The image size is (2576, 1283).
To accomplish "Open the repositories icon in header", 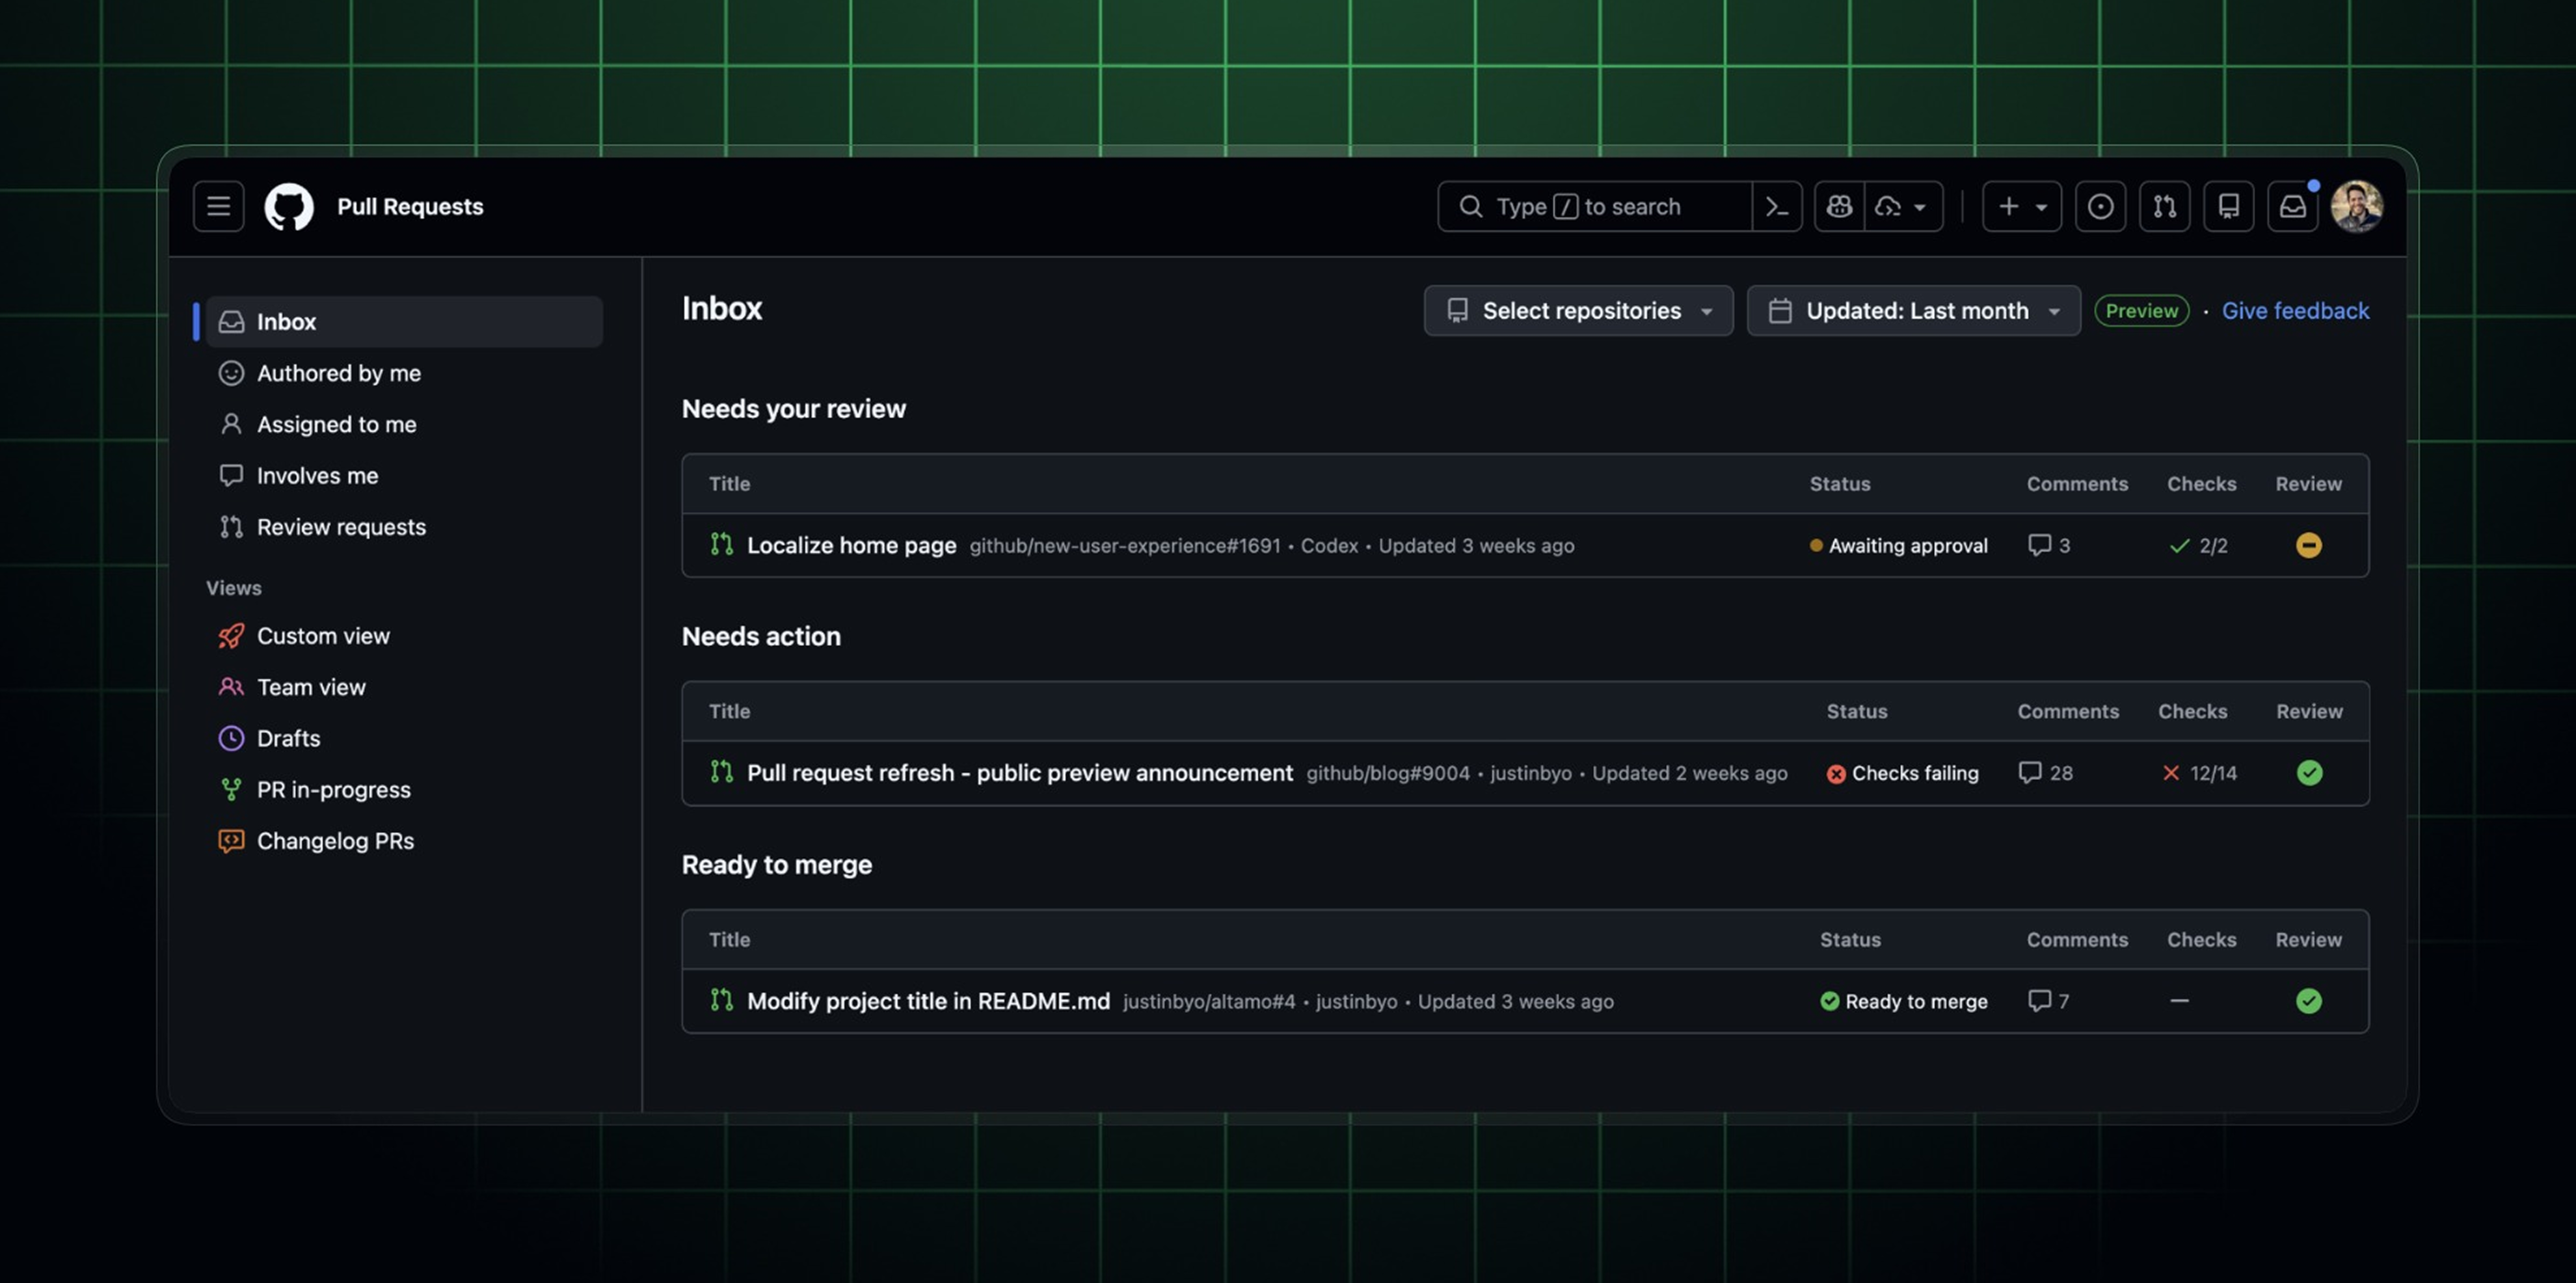I will click(2228, 206).
